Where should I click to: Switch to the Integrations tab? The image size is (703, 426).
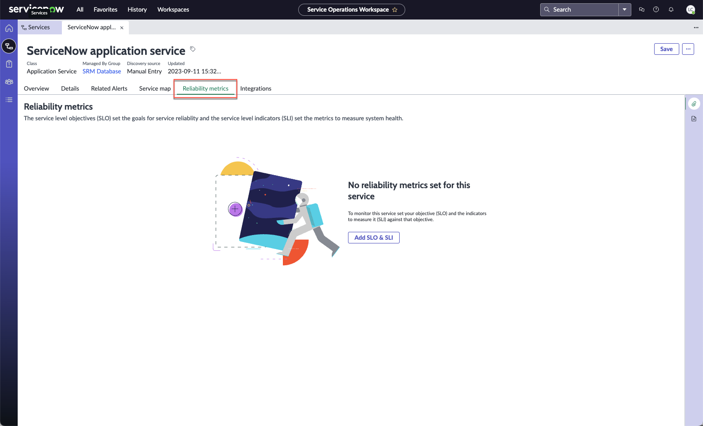click(256, 88)
